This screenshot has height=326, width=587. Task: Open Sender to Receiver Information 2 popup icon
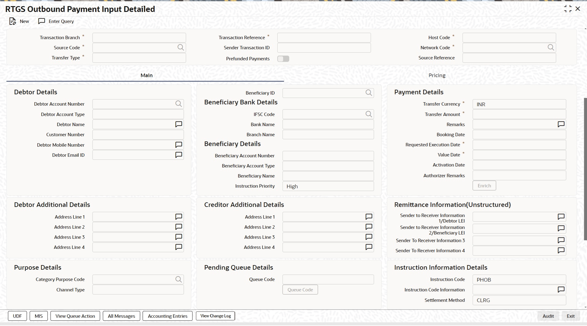coord(561,228)
